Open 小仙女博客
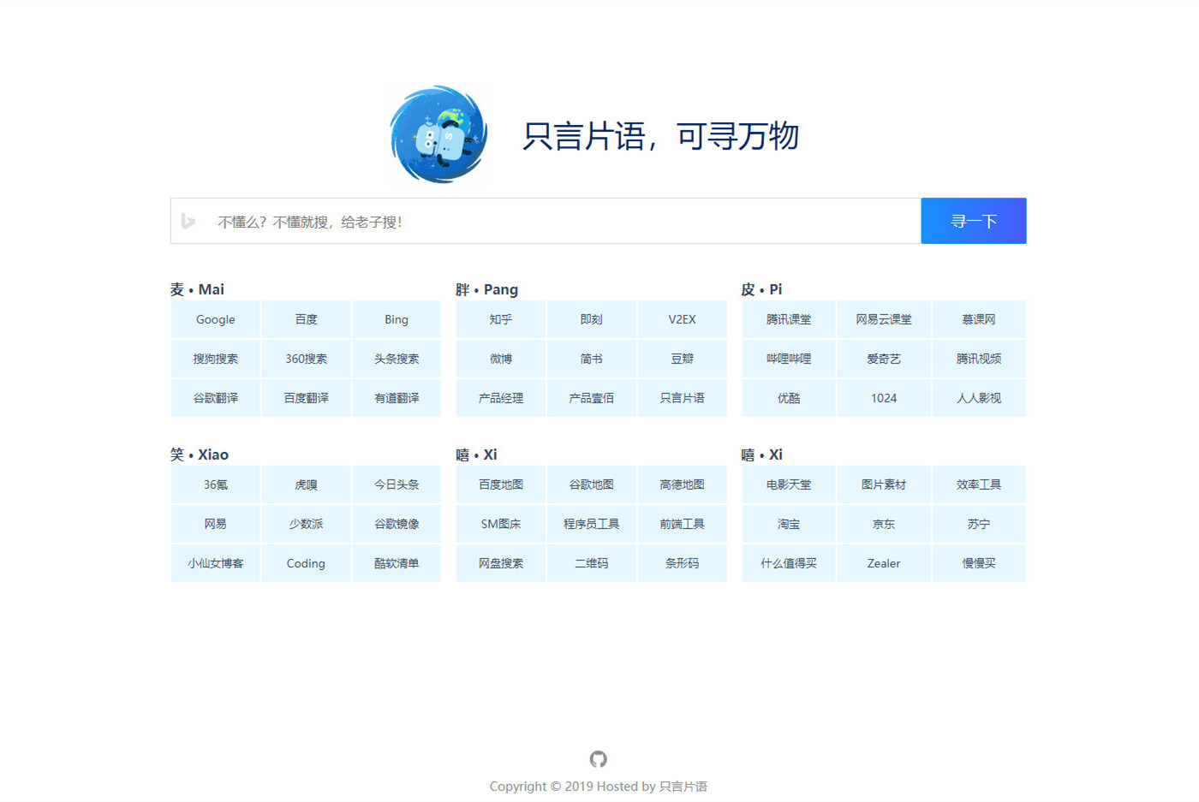1199x802 pixels. pyautogui.click(x=216, y=563)
